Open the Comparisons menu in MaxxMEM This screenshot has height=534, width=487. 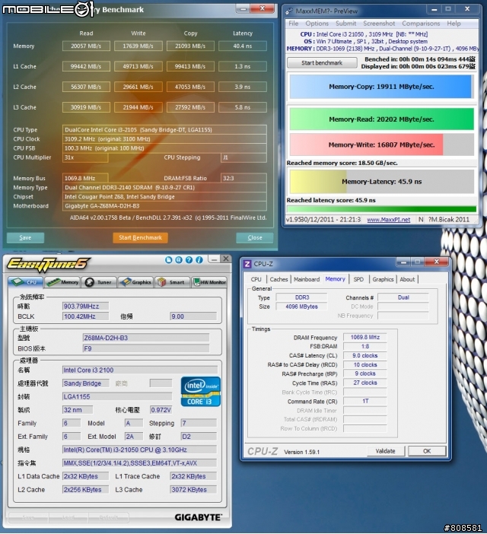point(421,24)
